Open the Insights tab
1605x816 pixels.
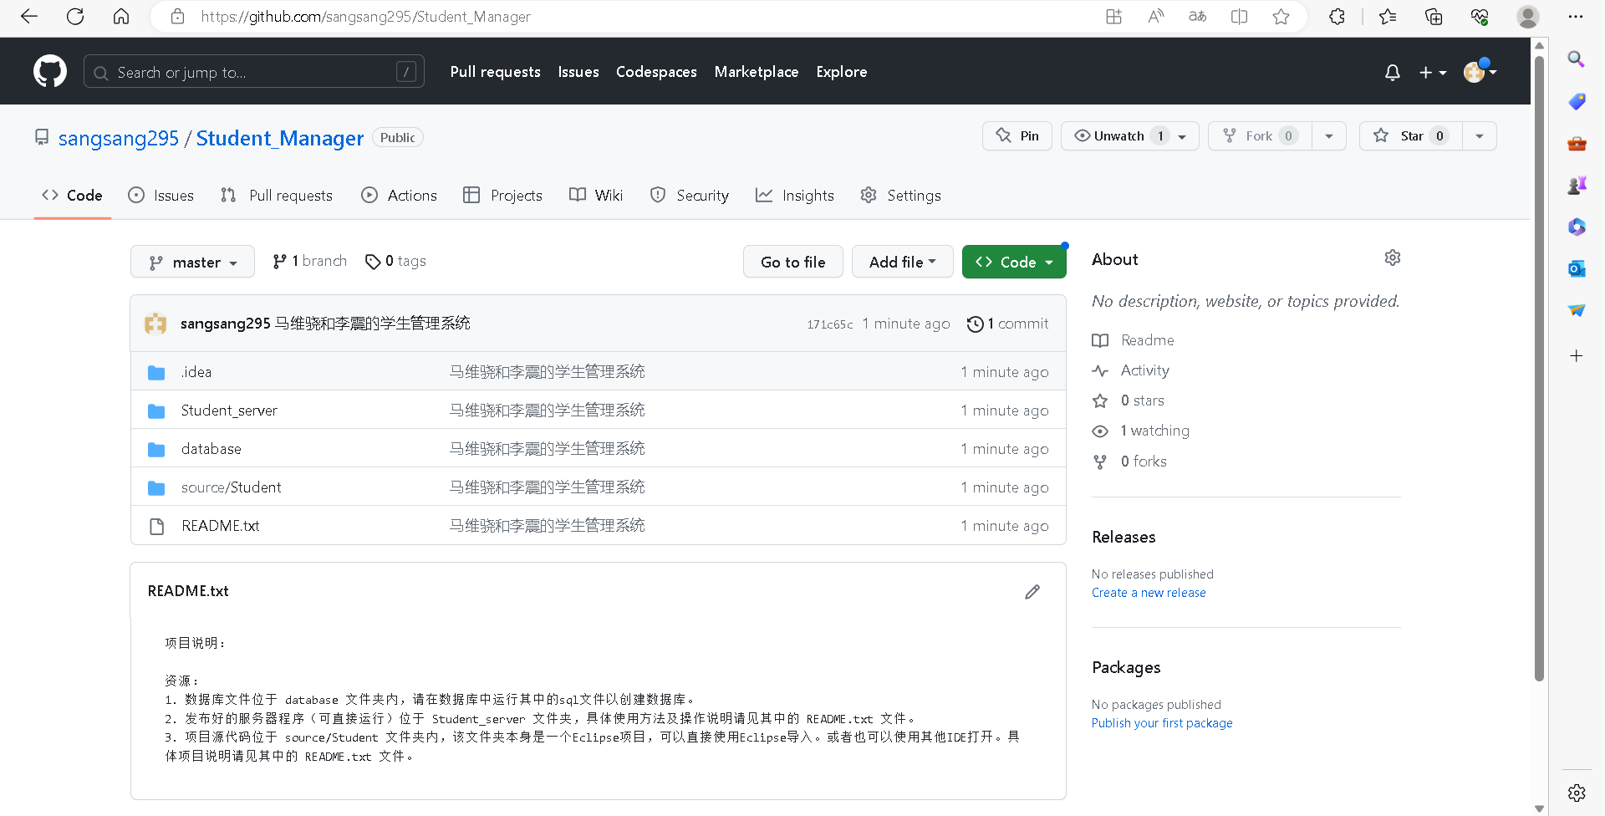795,196
